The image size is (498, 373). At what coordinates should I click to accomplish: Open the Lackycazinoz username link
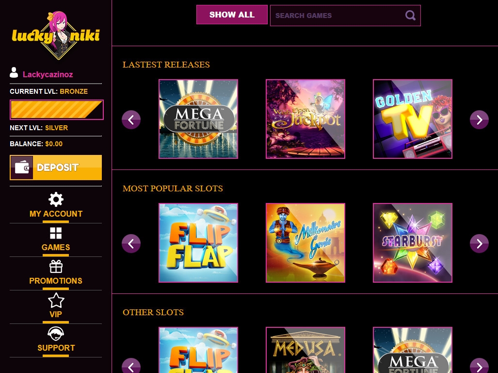pyautogui.click(x=48, y=74)
